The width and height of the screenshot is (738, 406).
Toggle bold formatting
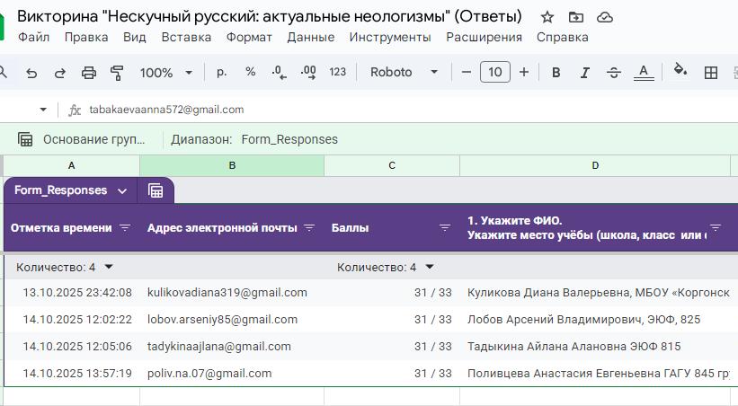[x=556, y=73]
